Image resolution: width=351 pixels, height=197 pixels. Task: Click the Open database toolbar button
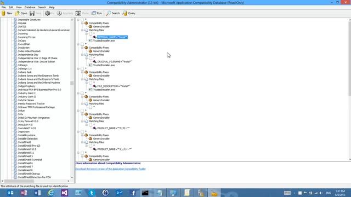pos(21,13)
